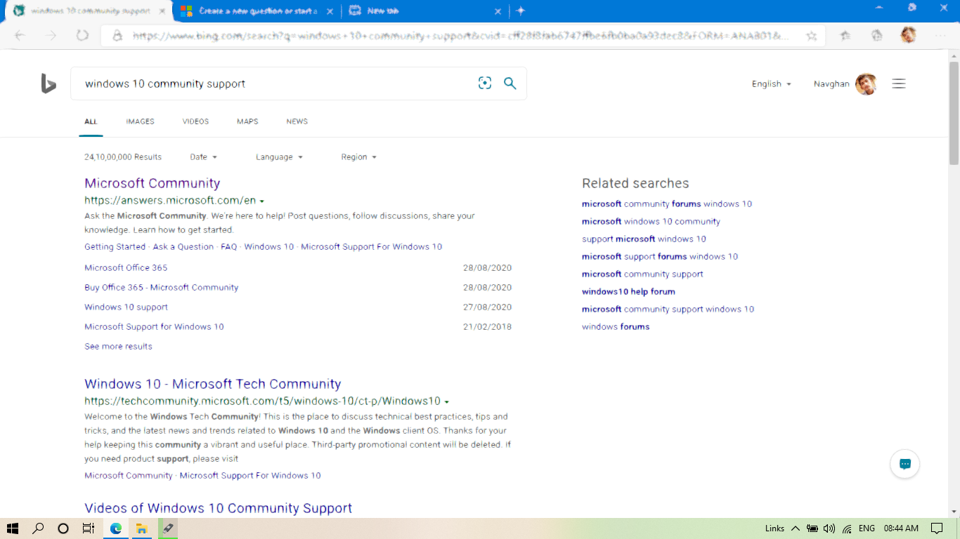
Task: Open Ask a Question sublink
Action: pyautogui.click(x=183, y=246)
